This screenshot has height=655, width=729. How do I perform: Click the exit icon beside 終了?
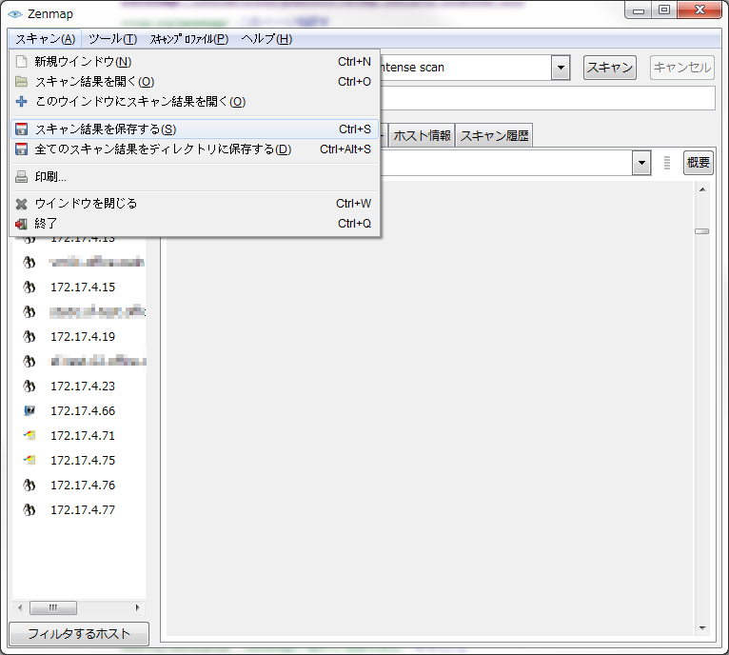coord(21,224)
